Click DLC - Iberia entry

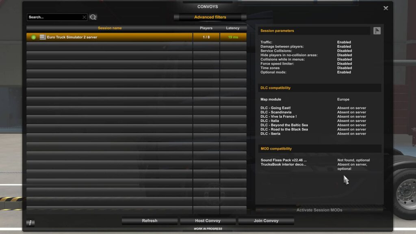(270, 133)
